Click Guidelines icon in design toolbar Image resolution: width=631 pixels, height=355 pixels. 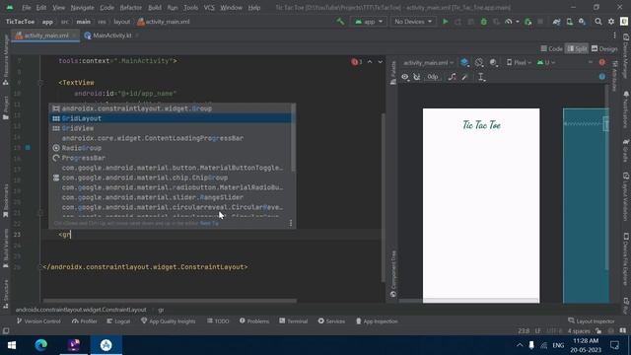pos(481,77)
